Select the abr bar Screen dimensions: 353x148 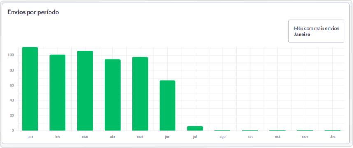coord(112,95)
